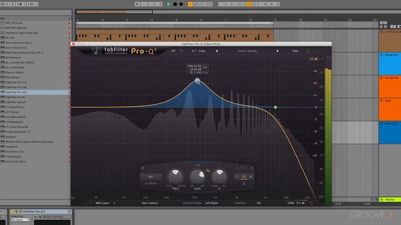Open the MIDI Learn option
Image resolution: width=401 pixels, height=225 pixels.
[102, 203]
